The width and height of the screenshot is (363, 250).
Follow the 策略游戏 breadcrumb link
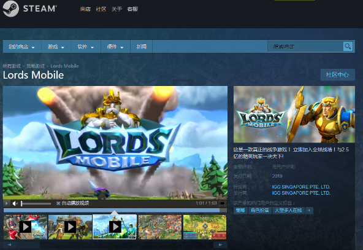[x=36, y=66]
